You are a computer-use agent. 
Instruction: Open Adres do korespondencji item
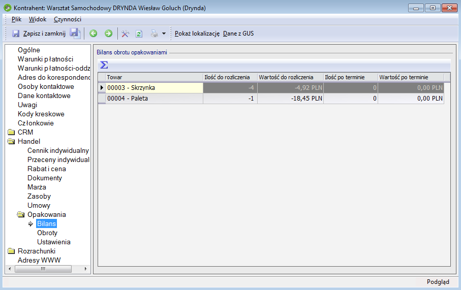54,77
